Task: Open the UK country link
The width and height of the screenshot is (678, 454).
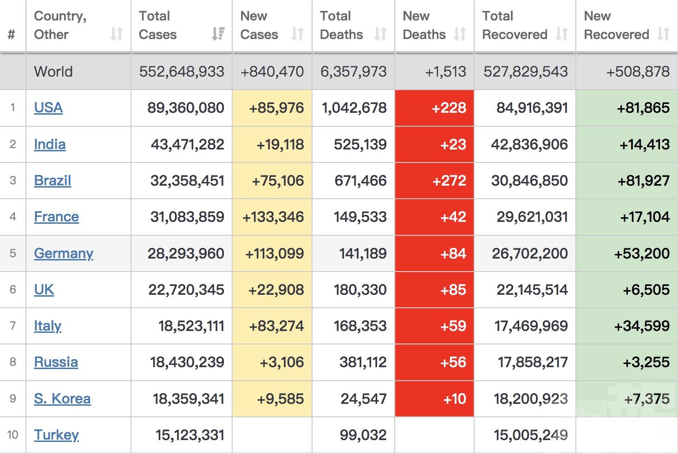Action: [44, 290]
